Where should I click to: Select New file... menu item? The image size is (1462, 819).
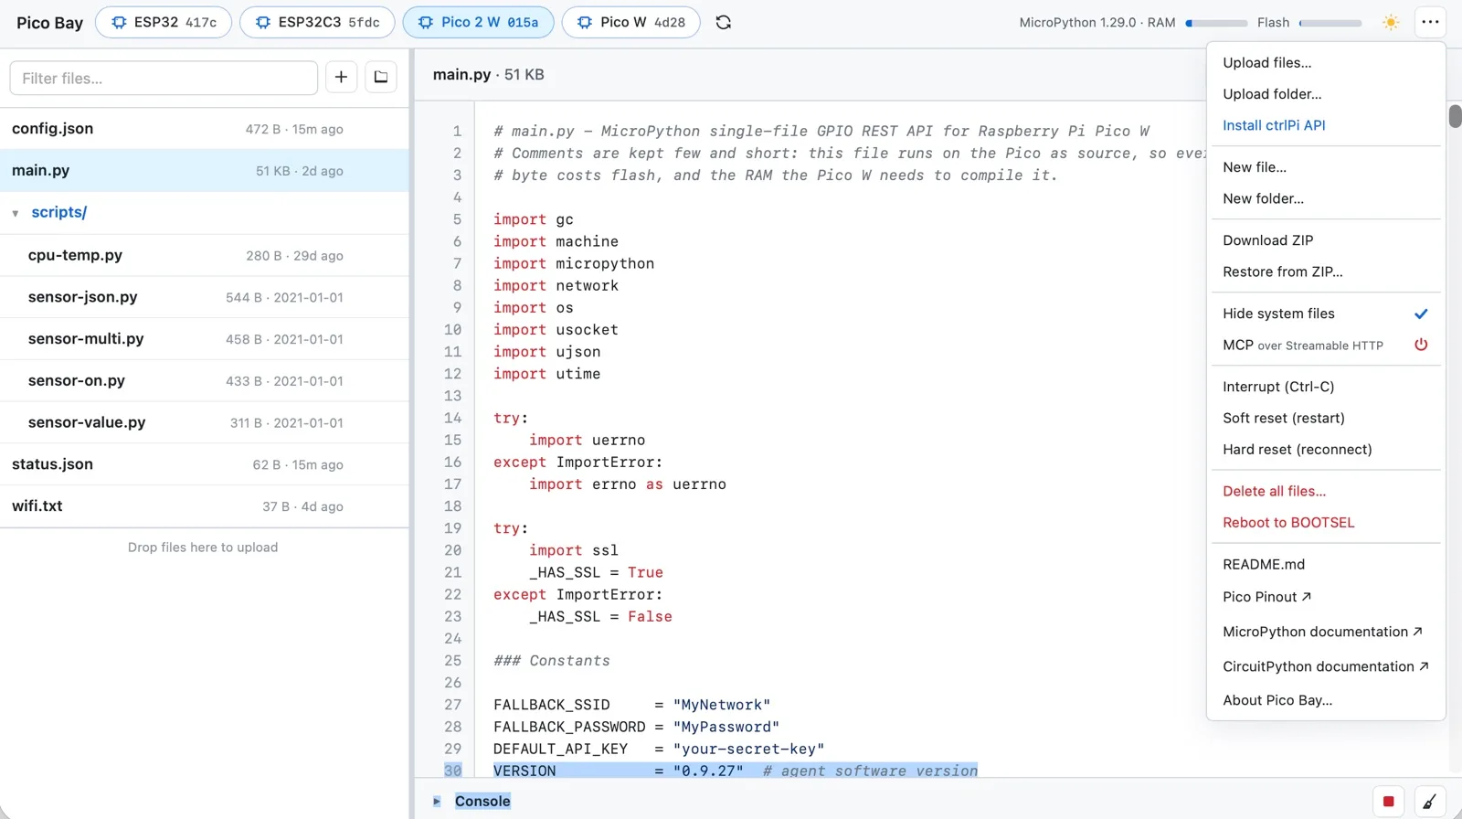[1326, 167]
